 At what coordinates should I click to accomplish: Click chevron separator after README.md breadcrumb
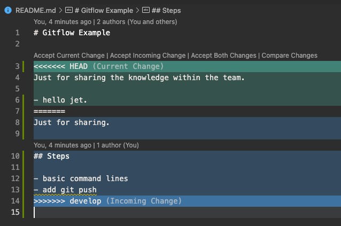[60, 10]
